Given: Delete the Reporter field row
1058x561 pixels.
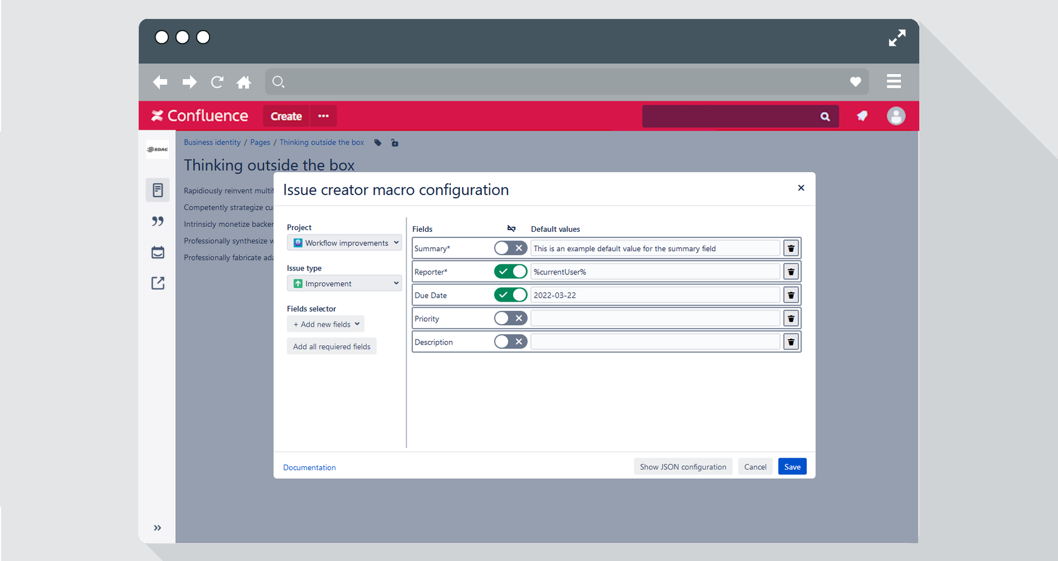Looking at the screenshot, I should [x=791, y=272].
